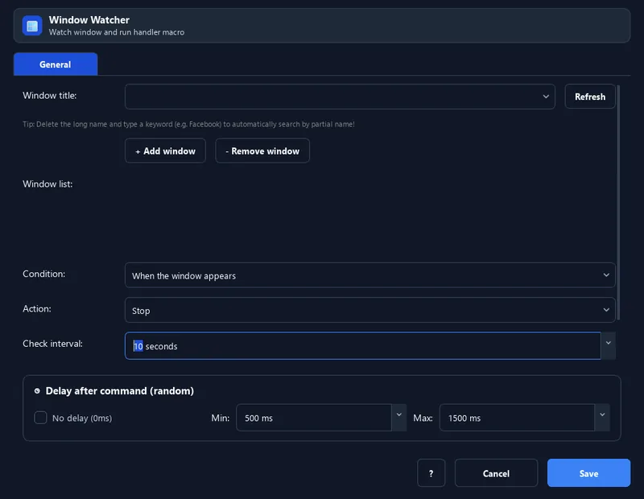
Task: Click the 'Watch window and run handler macro' subtitle
Action: point(117,32)
